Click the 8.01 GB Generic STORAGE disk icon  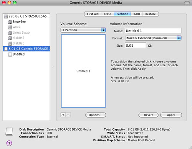click(x=6, y=49)
